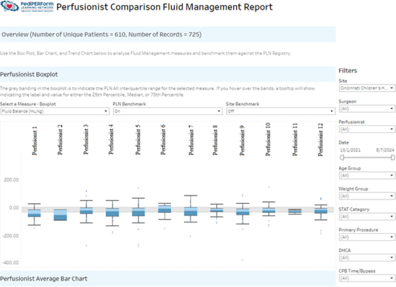The image size is (396, 287).
Task: Click the Perfusionist 5 column label
Action: [138, 140]
